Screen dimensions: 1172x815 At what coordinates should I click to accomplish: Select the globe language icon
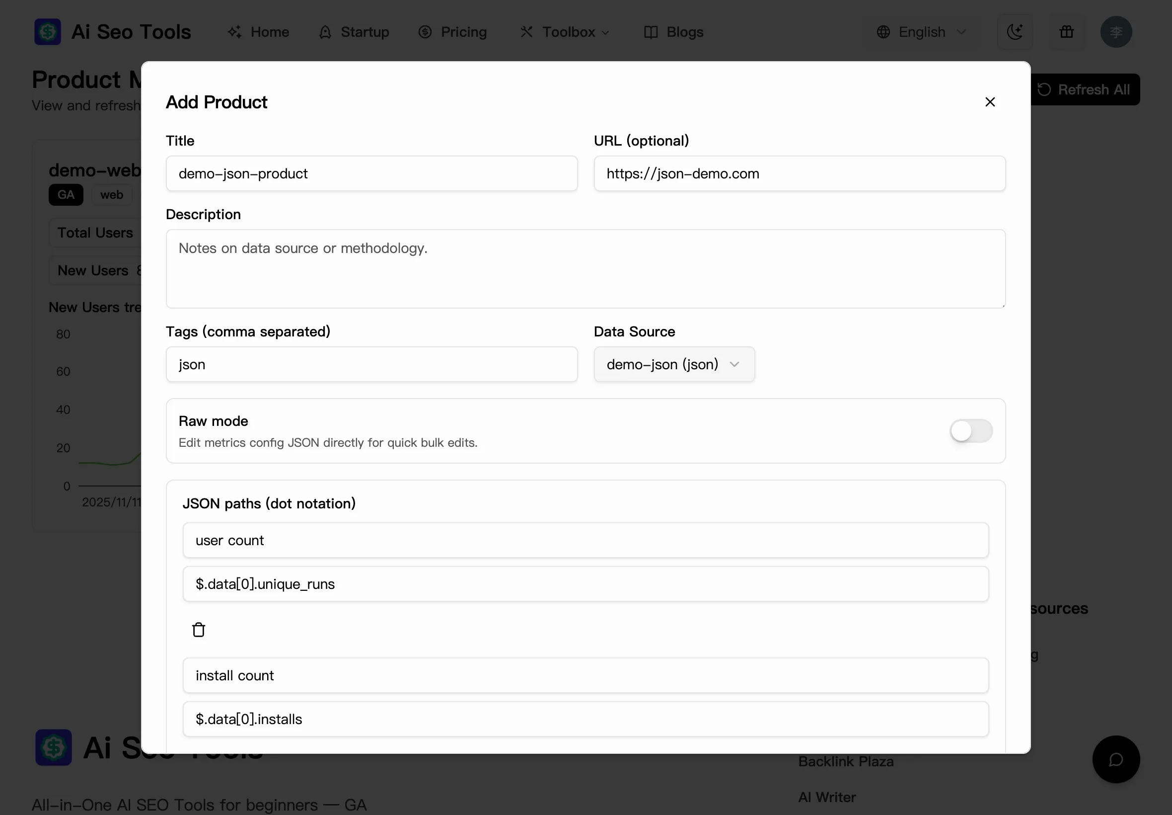tap(883, 32)
